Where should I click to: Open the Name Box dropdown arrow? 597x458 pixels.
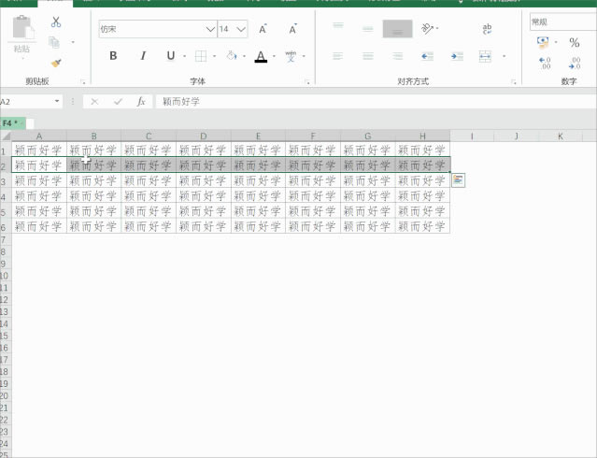[x=57, y=101]
